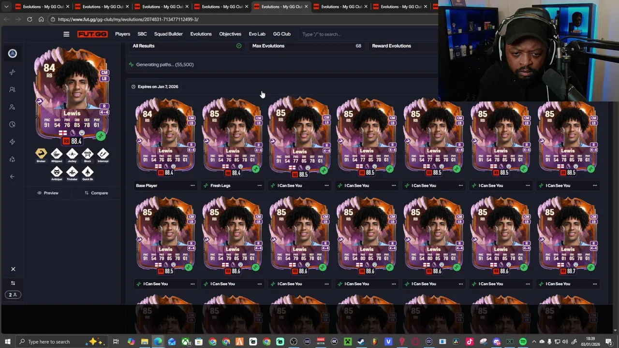Open GG Club nav menu

(282, 34)
